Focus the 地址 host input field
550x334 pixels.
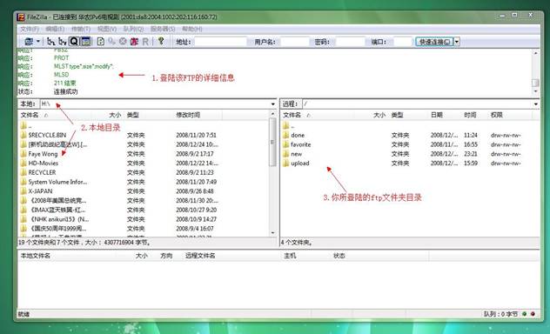[x=221, y=42]
